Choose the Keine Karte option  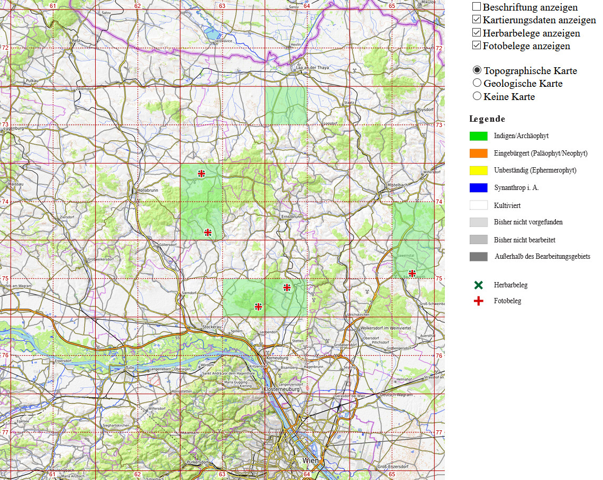pyautogui.click(x=477, y=96)
